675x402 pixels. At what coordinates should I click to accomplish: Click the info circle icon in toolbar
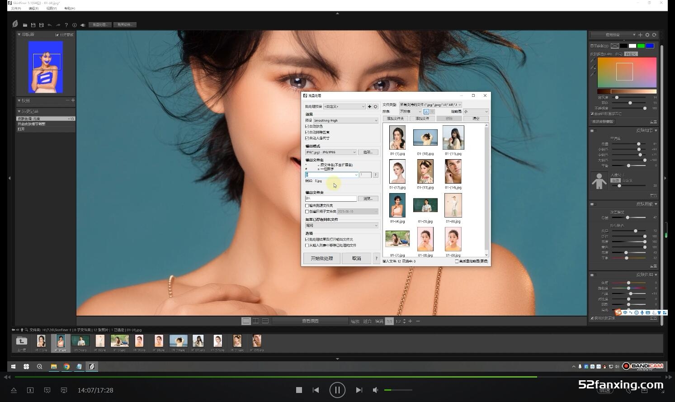(75, 25)
